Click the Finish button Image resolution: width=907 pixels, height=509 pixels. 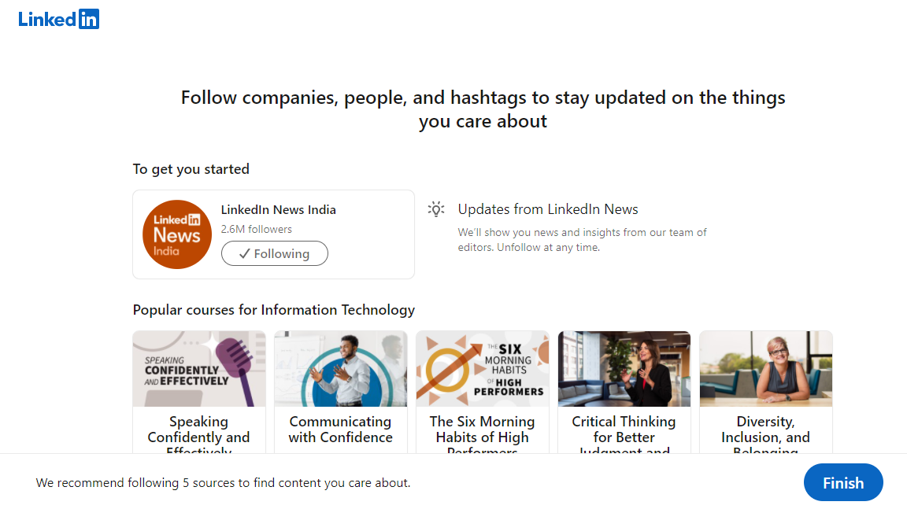pos(842,482)
